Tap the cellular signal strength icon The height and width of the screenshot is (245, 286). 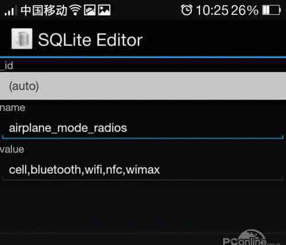click(10, 10)
